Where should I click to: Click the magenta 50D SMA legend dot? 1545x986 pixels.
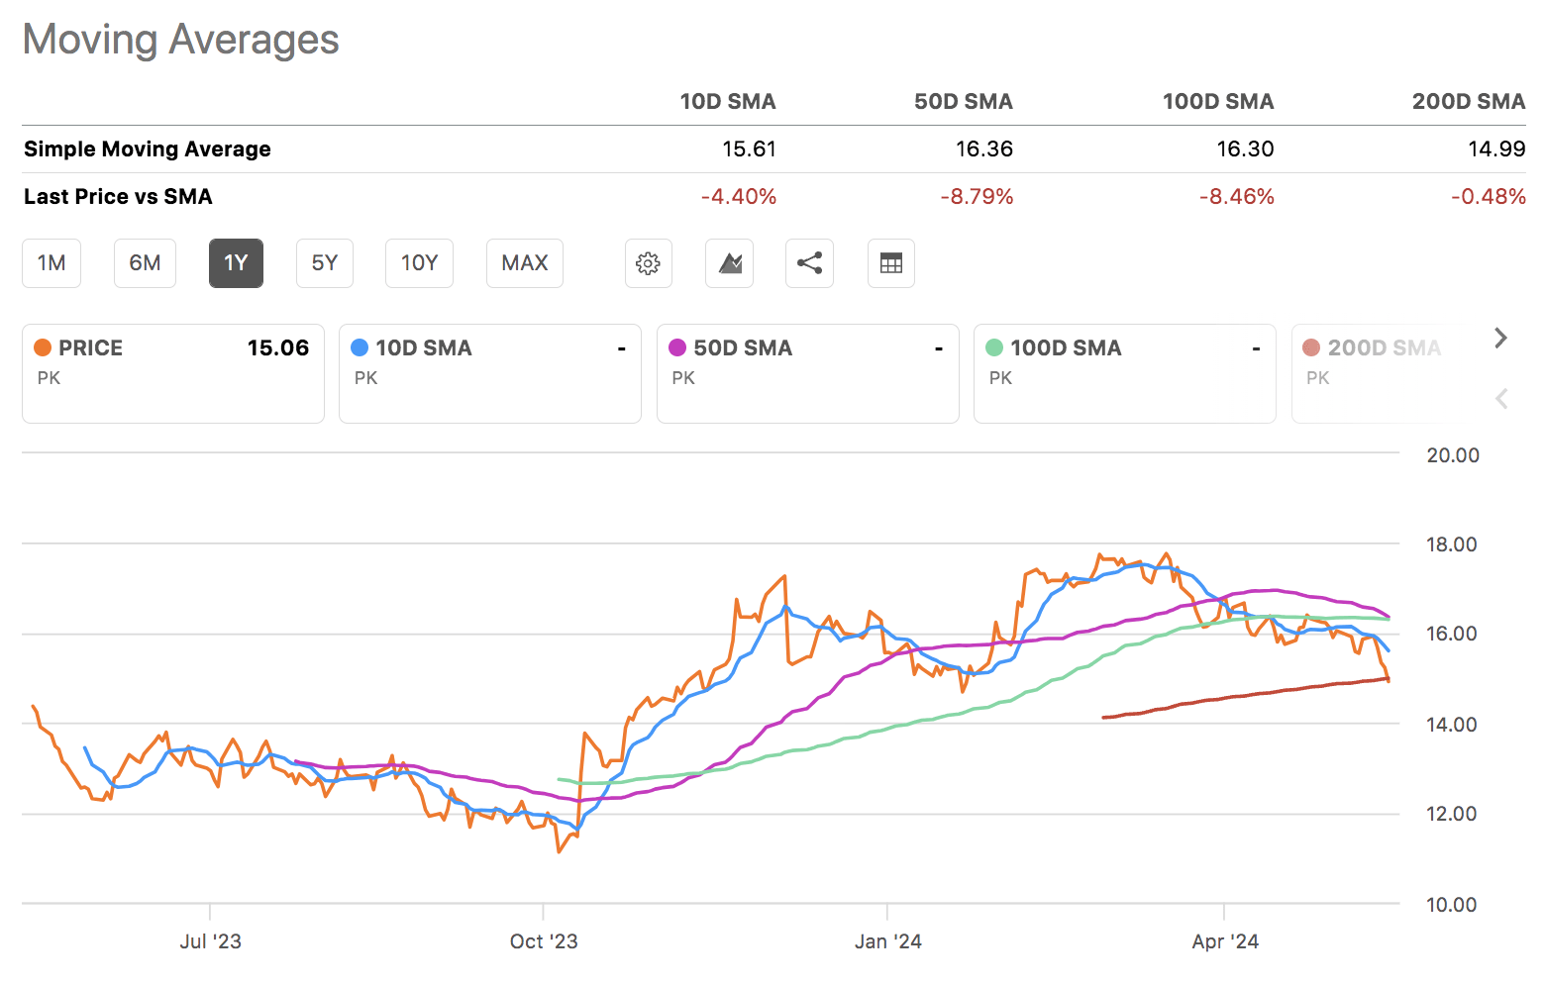676,347
